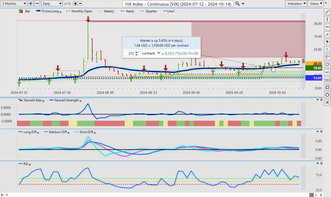Image resolution: width=331 pixels, height=197 pixels.
Task: Close the Long.Diff indicator panel
Action: [x=322, y=132]
